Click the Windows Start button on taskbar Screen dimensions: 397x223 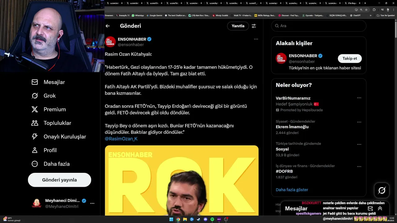tap(171, 219)
